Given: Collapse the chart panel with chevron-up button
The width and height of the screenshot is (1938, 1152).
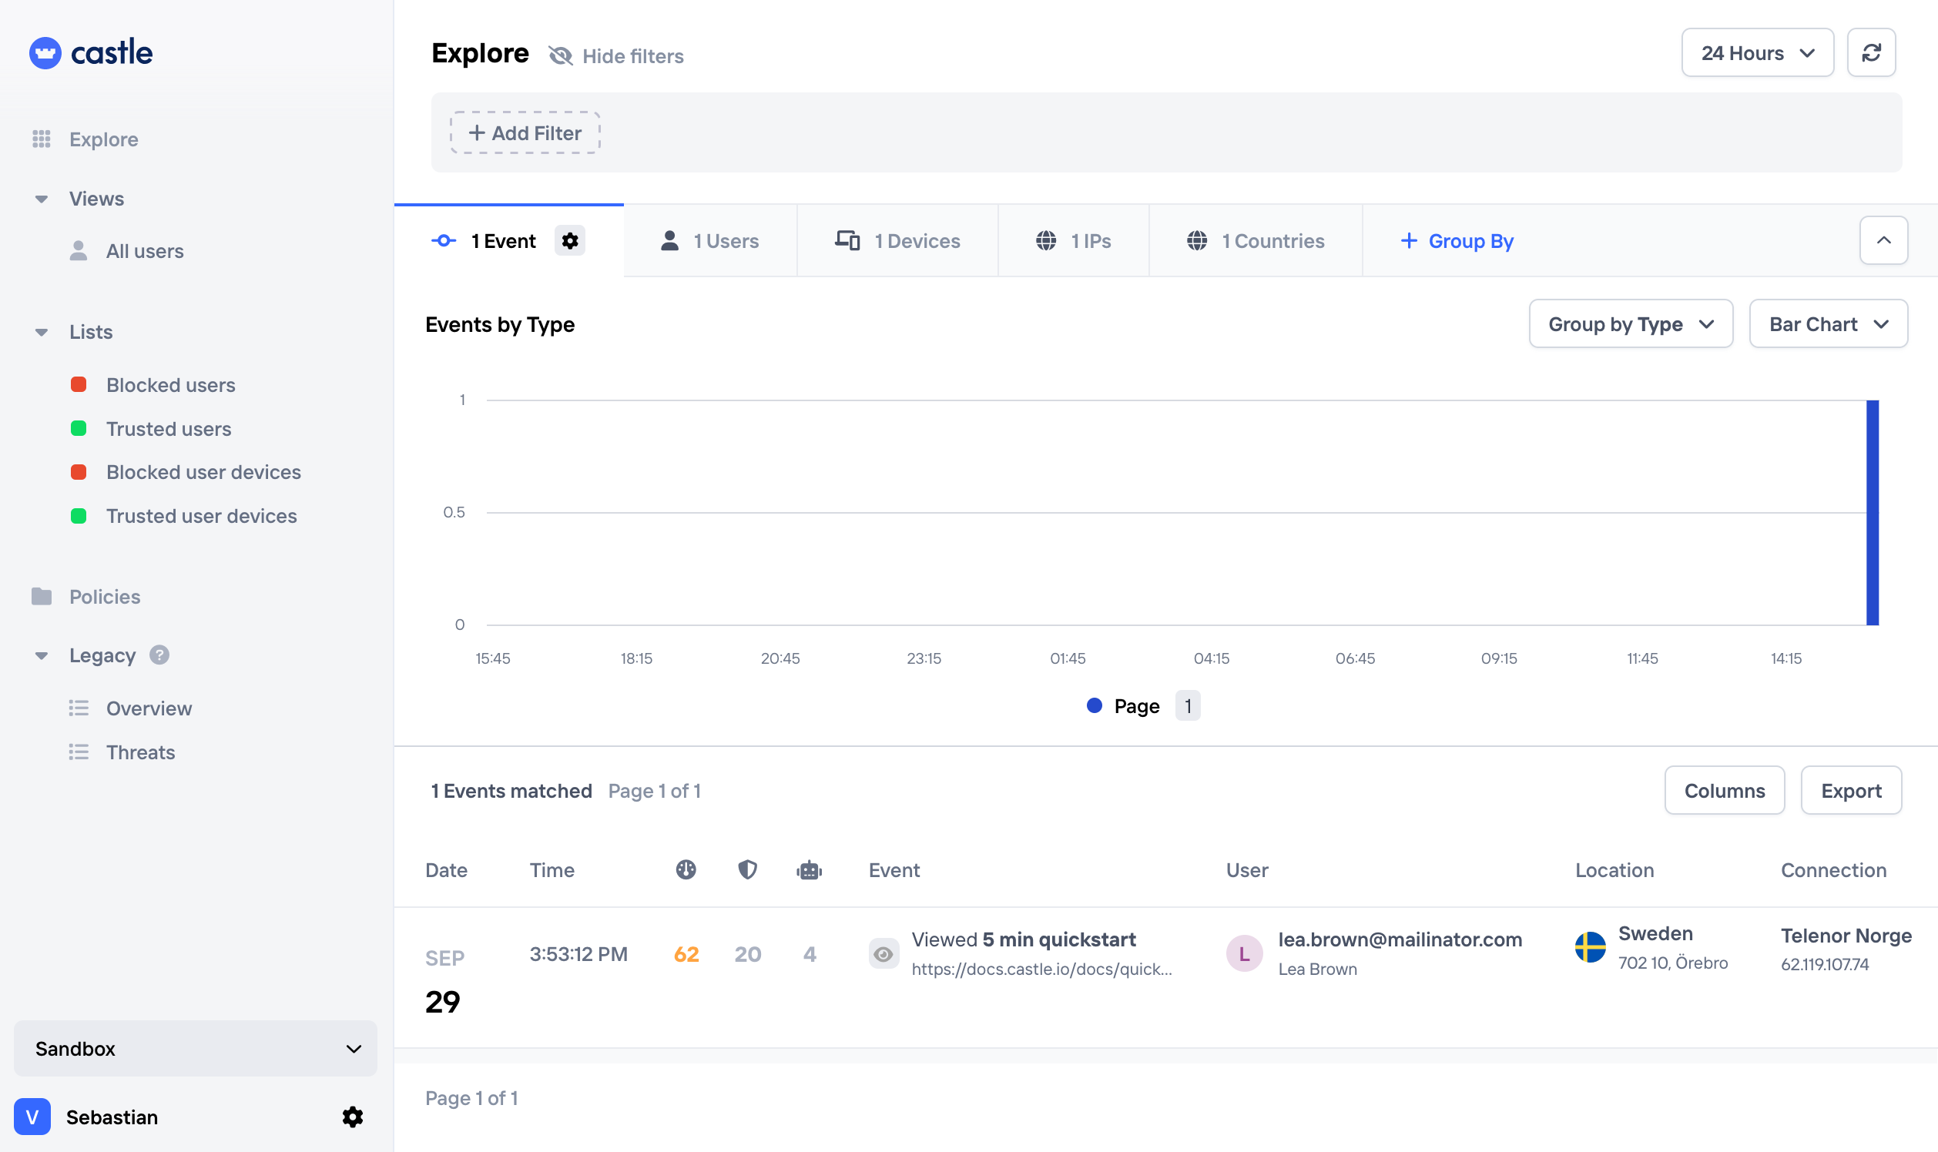Looking at the screenshot, I should pyautogui.click(x=1883, y=241).
